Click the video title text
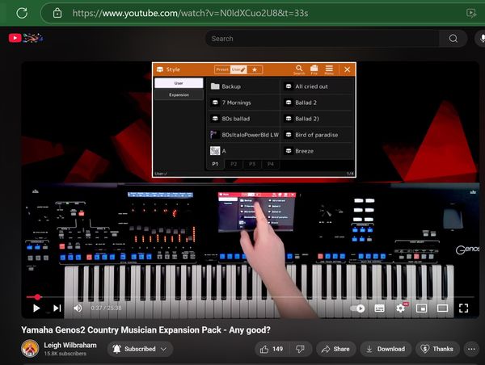485x365 pixels. (x=145, y=329)
